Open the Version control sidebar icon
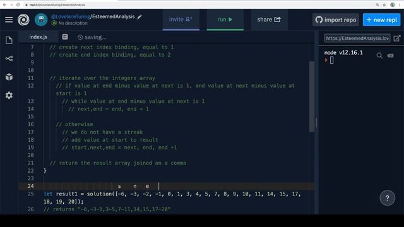Viewport: 404px width, 227px height. pos(9,59)
